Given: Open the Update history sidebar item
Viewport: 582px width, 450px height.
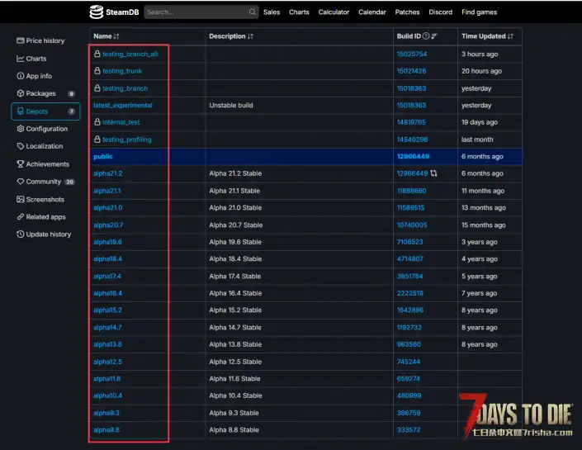Looking at the screenshot, I should (x=44, y=234).
